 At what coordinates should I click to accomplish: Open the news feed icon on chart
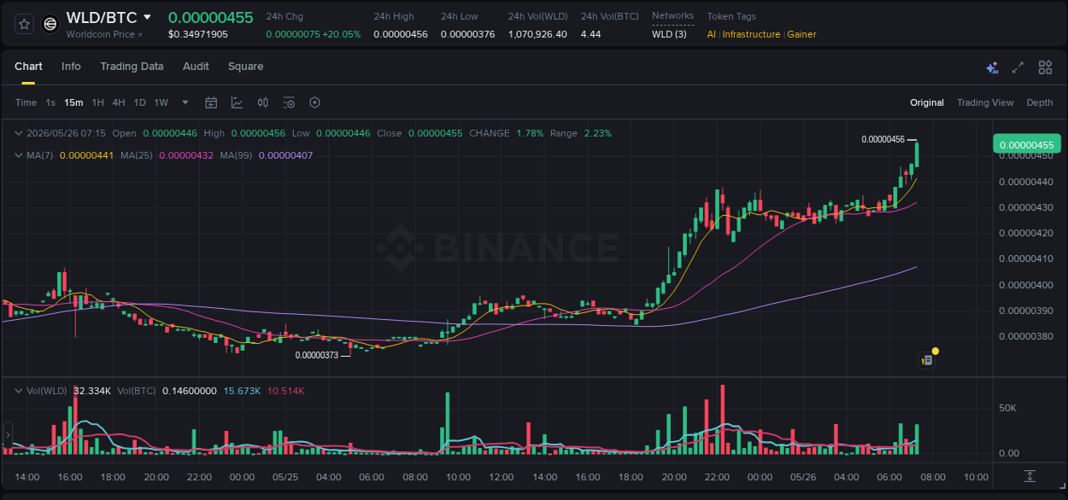pyautogui.click(x=927, y=360)
